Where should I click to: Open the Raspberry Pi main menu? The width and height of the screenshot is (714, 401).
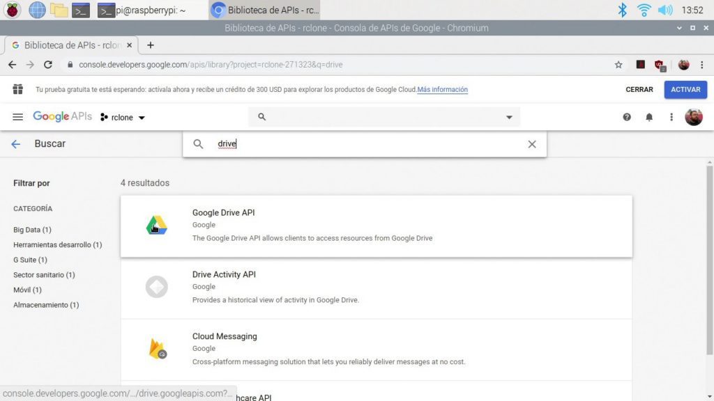[13, 10]
